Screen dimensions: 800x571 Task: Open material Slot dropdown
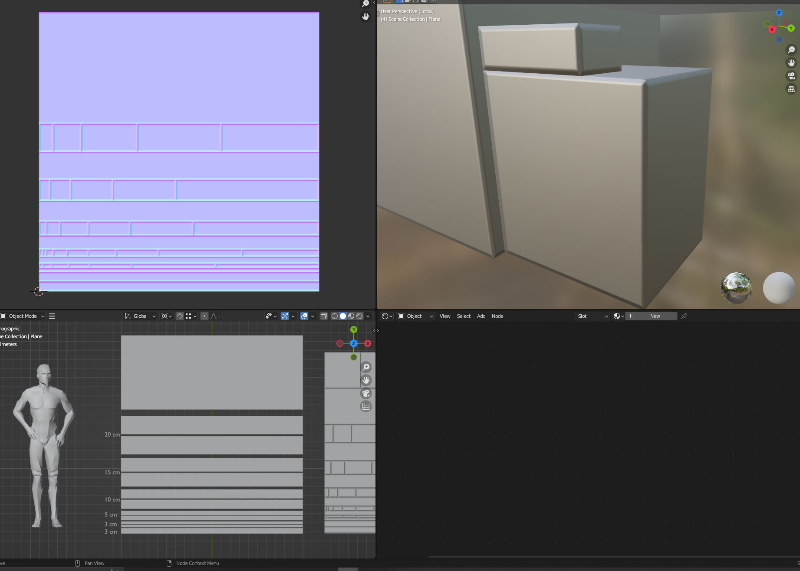point(592,316)
